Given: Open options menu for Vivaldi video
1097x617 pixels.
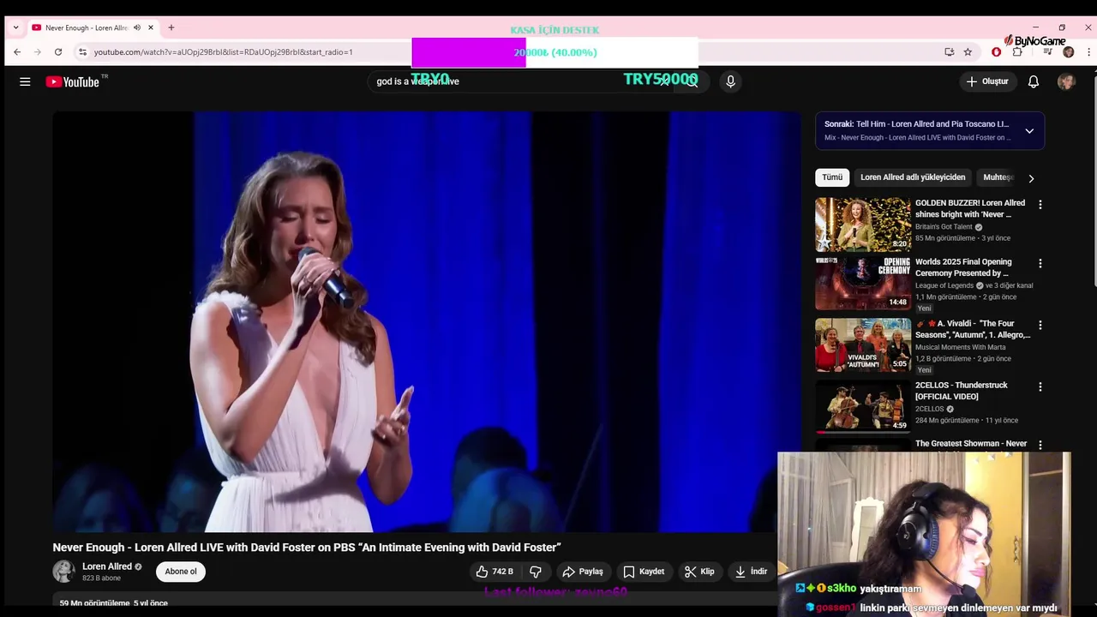Looking at the screenshot, I should 1040,326.
